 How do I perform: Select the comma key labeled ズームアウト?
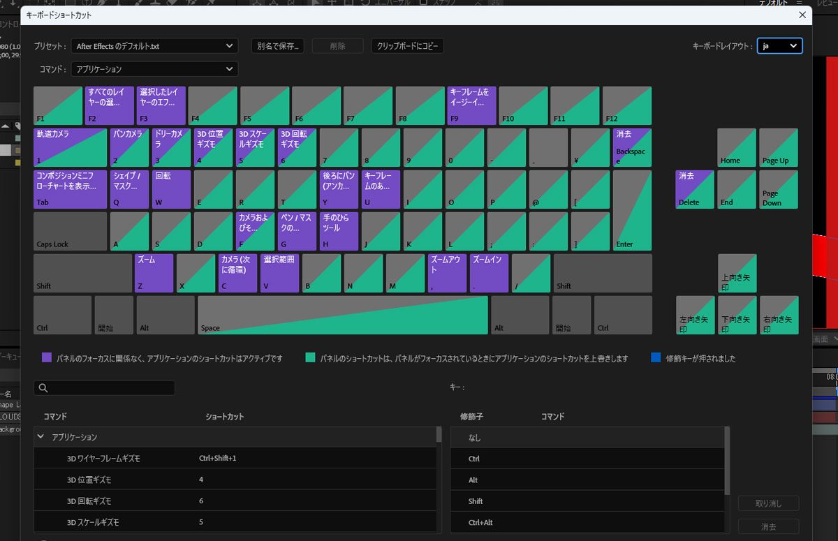(448, 273)
